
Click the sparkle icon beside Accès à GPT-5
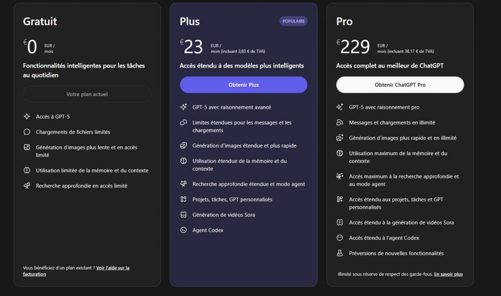[x=27, y=117]
